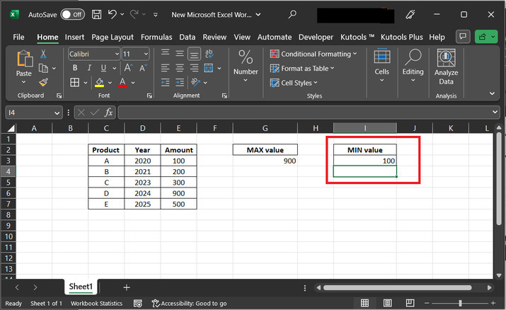This screenshot has height=310, width=506.
Task: Toggle Bold formatting
Action: click(74, 68)
